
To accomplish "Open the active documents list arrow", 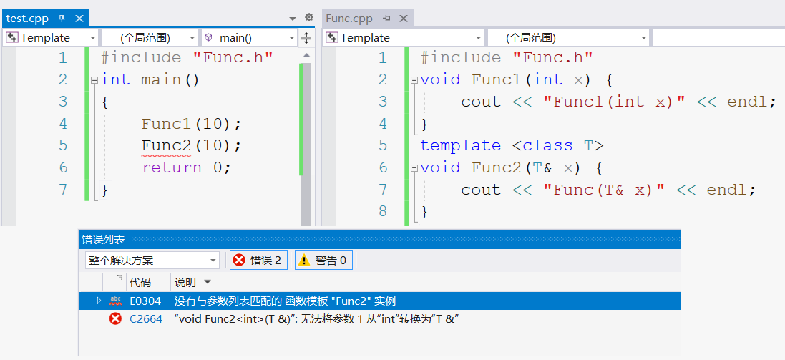I will (x=293, y=18).
